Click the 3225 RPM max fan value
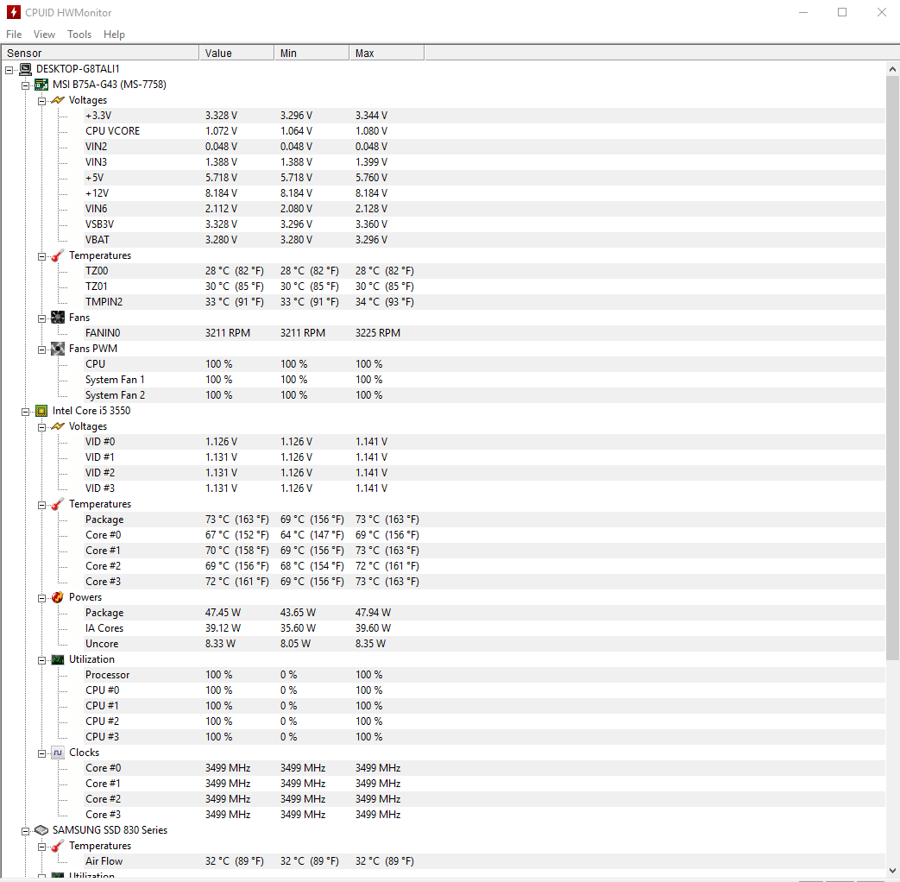The image size is (900, 882). click(x=378, y=333)
